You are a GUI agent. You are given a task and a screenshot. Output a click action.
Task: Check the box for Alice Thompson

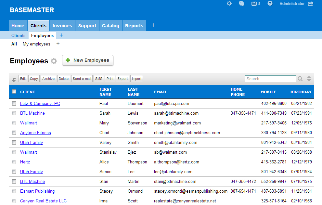(x=14, y=162)
